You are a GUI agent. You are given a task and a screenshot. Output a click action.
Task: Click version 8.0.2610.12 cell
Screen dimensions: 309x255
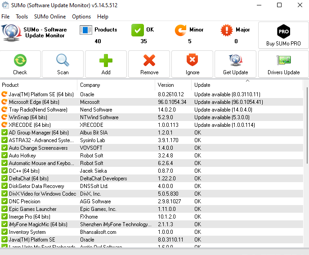[x=170, y=94]
